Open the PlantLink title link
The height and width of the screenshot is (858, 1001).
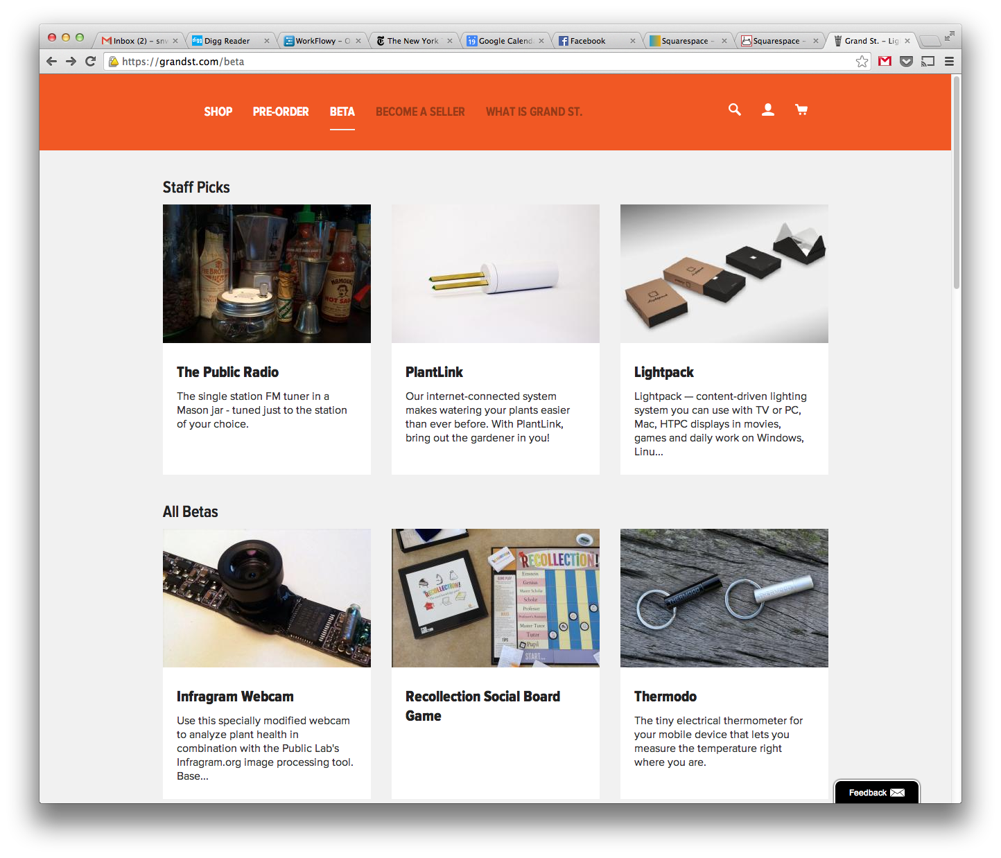[x=434, y=372]
